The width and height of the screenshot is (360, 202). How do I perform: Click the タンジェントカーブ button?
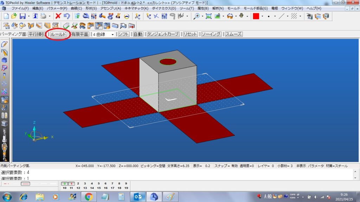163,34
